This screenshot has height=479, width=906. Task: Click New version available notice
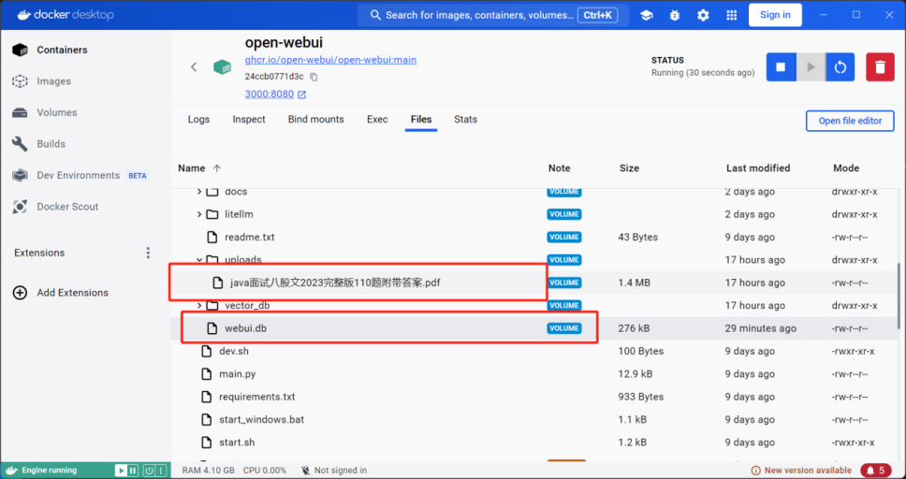801,471
